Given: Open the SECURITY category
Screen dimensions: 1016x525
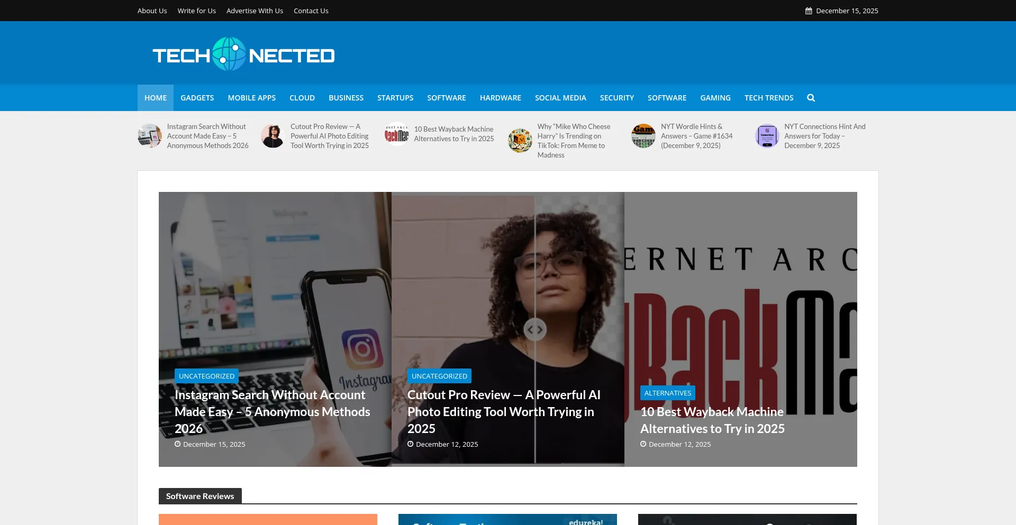Looking at the screenshot, I should [616, 98].
